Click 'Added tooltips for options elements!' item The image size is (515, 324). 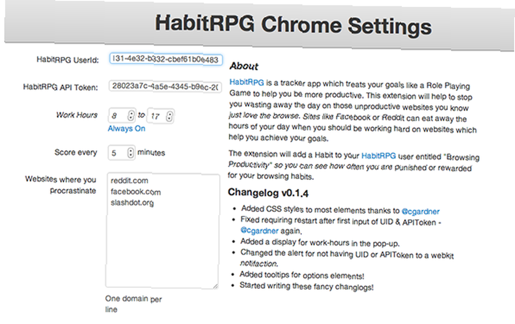[302, 275]
